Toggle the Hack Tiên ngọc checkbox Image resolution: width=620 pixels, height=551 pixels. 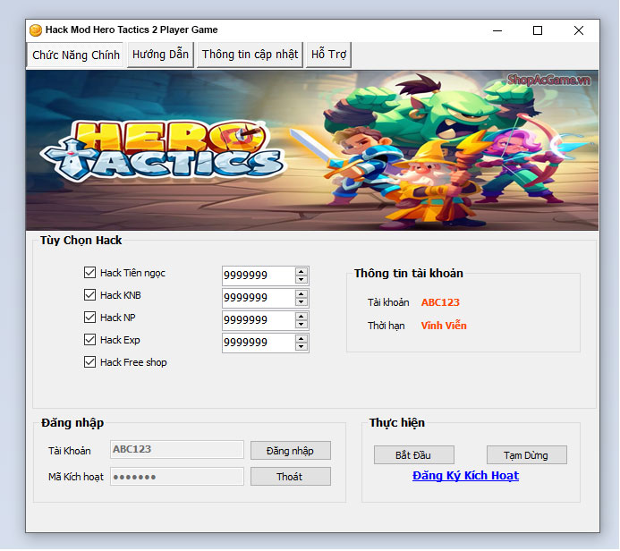click(x=89, y=272)
